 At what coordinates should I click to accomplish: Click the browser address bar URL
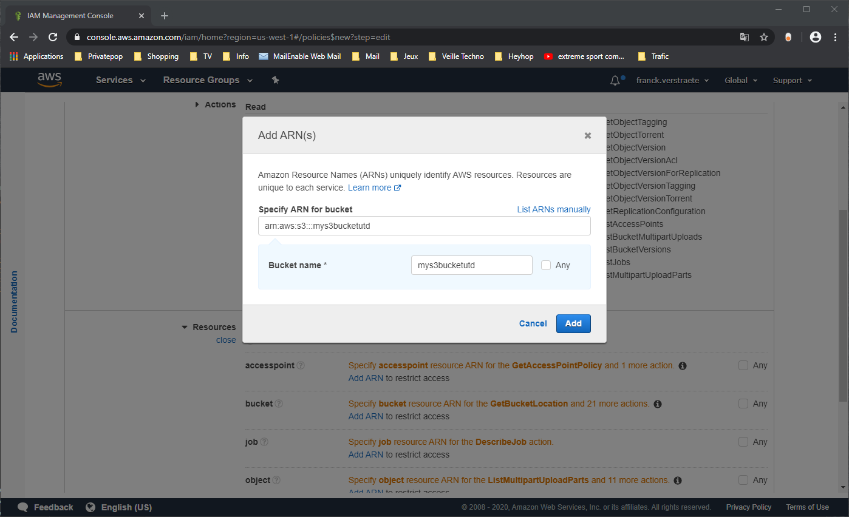point(239,37)
